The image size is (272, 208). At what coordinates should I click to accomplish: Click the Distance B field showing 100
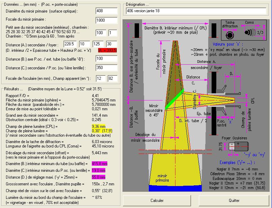click(107, 59)
